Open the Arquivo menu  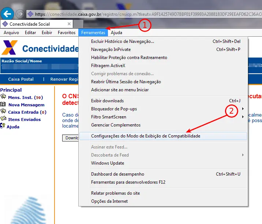click(x=11, y=33)
